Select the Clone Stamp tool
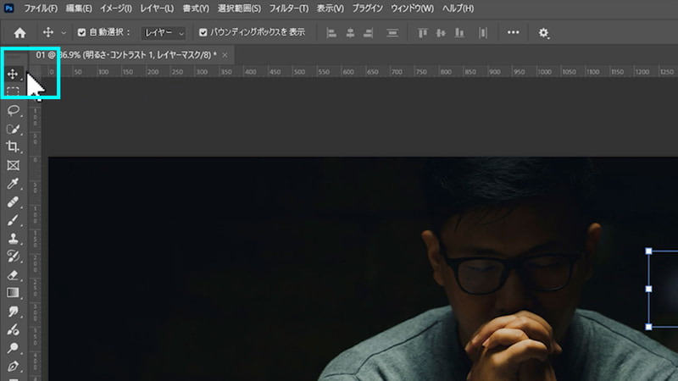This screenshot has height=381, width=678. (x=13, y=239)
